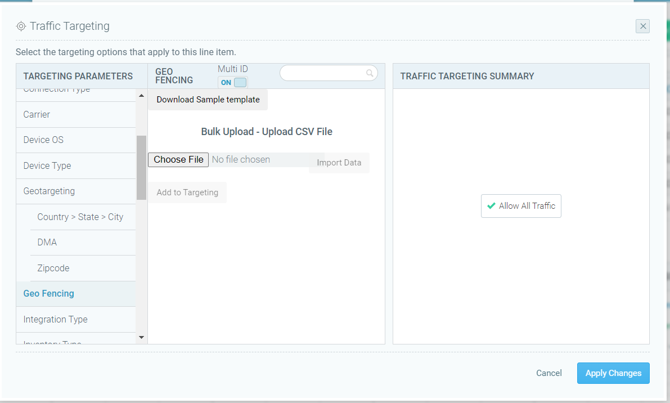Select Zipcode under Geotargeting
The width and height of the screenshot is (670, 403).
(83, 268)
